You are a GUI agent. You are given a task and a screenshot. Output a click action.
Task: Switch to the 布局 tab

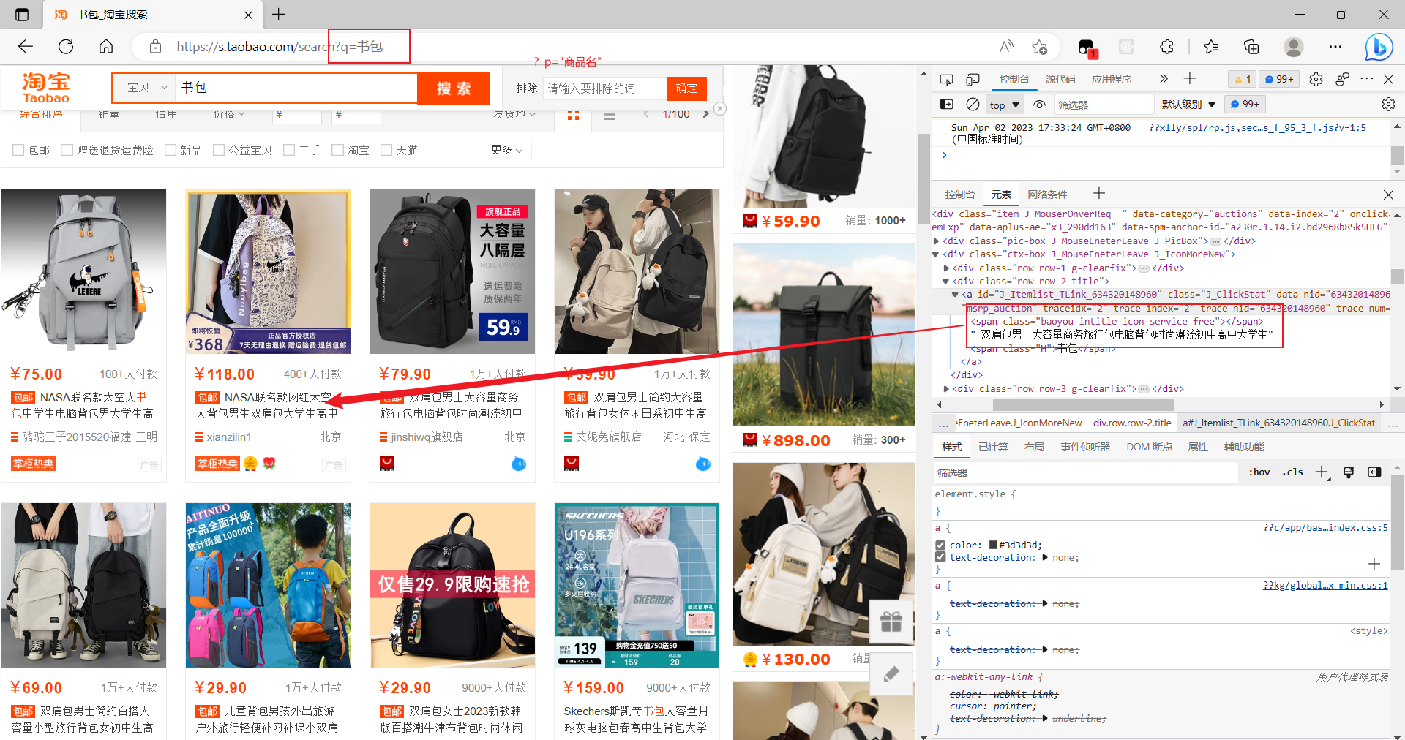click(x=1034, y=447)
